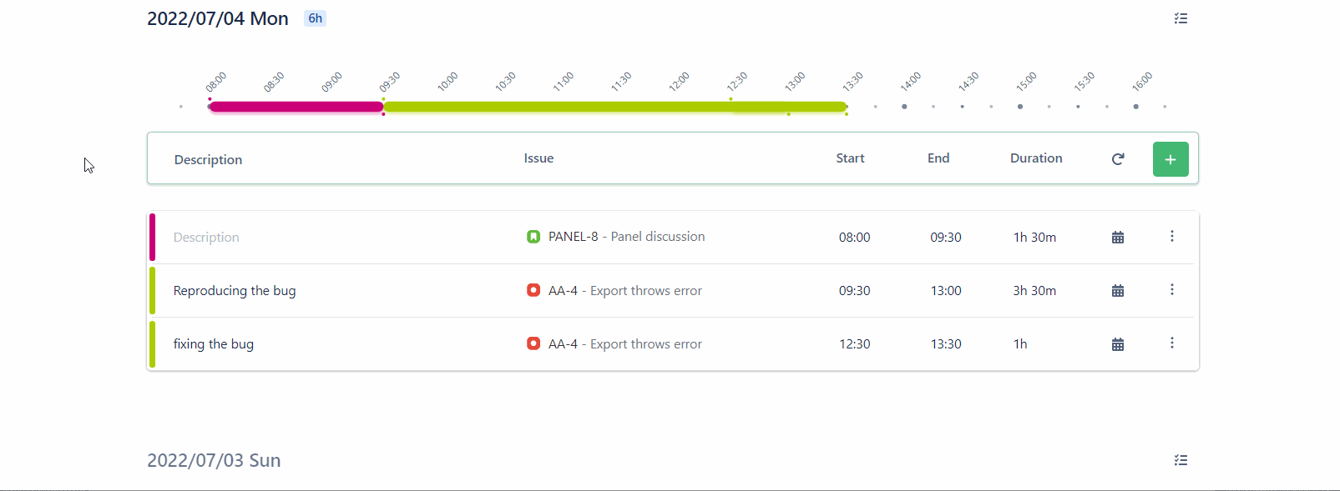Click the magenta segment on the timeline

[x=296, y=107]
